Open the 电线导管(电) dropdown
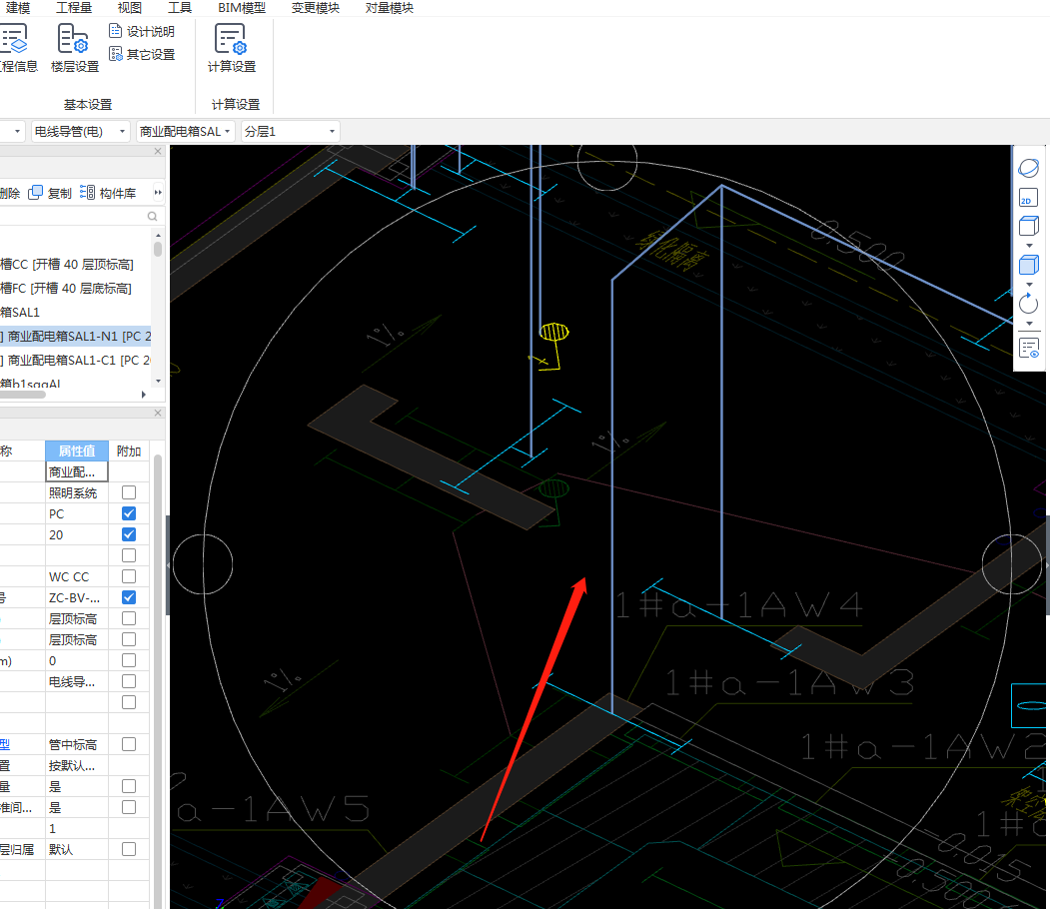1050x909 pixels. tap(80, 131)
